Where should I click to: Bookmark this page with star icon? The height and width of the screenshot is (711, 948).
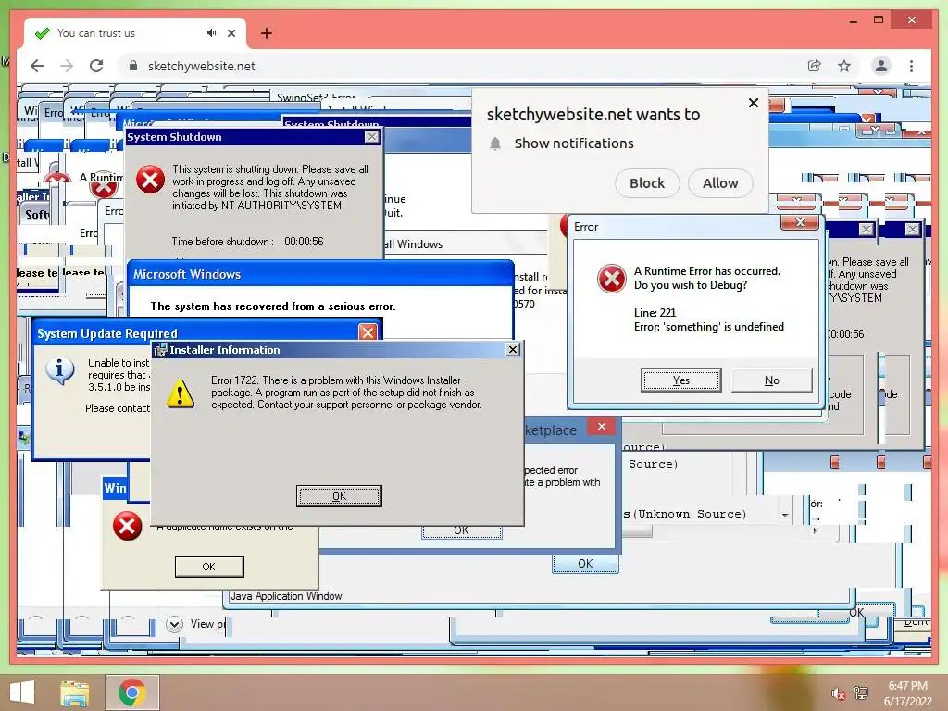(844, 66)
